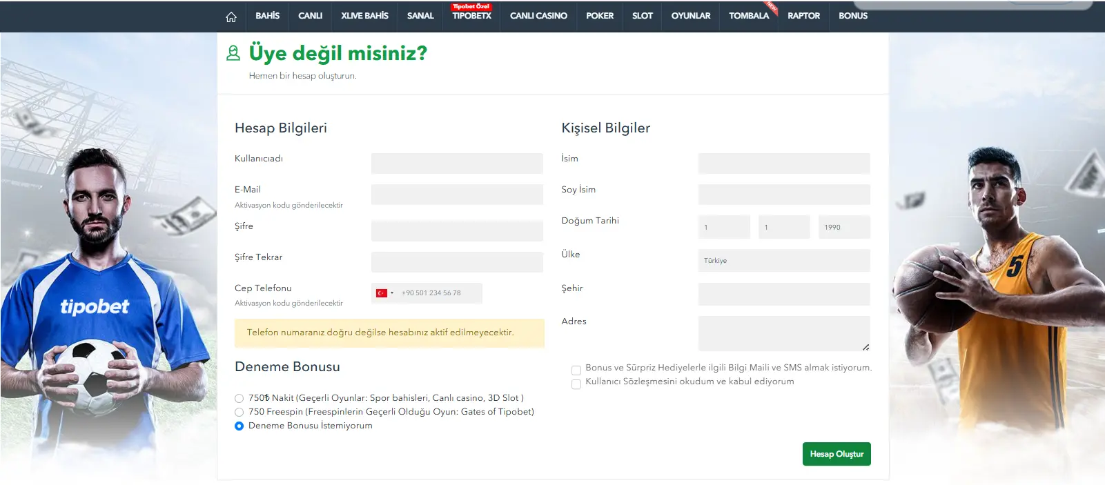Open the BAHİS menu

click(268, 16)
